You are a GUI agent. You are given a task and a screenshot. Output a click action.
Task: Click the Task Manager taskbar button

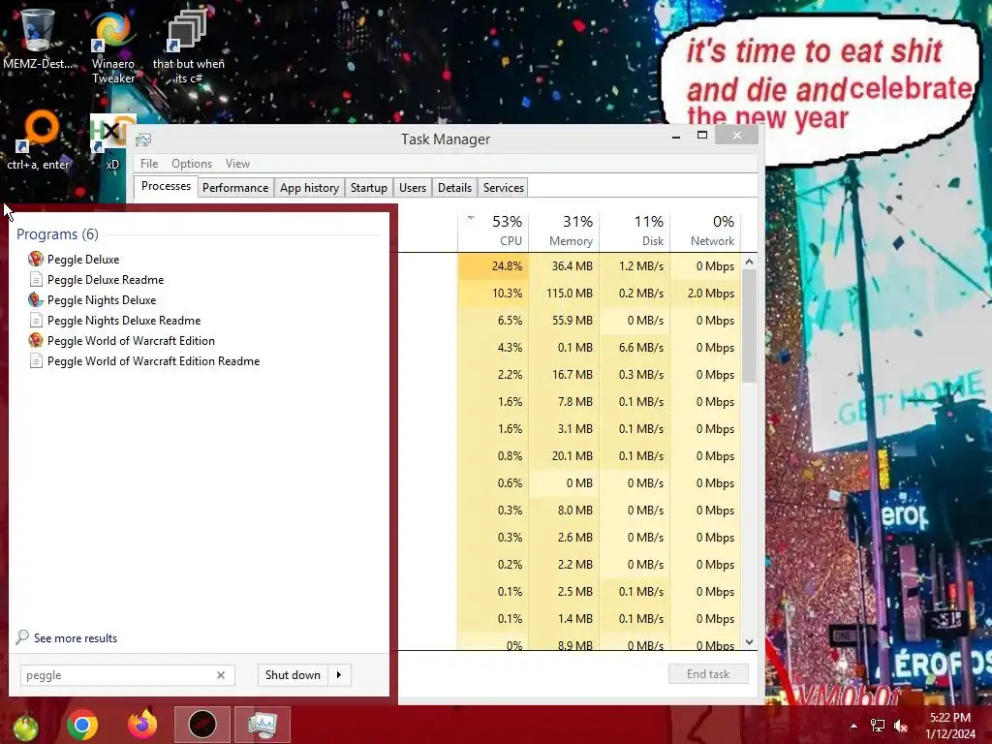coord(263,725)
